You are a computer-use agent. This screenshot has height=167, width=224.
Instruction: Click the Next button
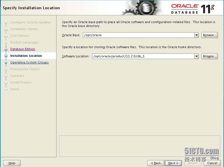(x=173, y=163)
